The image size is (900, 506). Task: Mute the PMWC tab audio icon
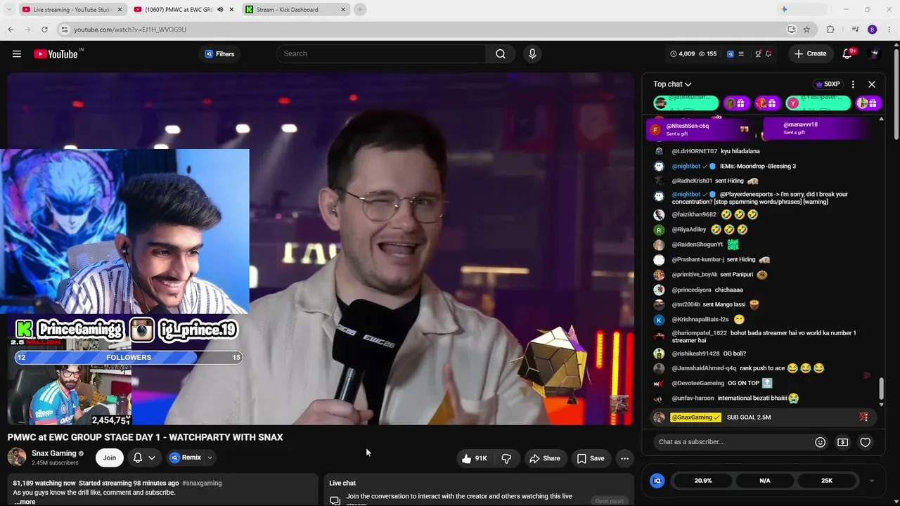[220, 10]
